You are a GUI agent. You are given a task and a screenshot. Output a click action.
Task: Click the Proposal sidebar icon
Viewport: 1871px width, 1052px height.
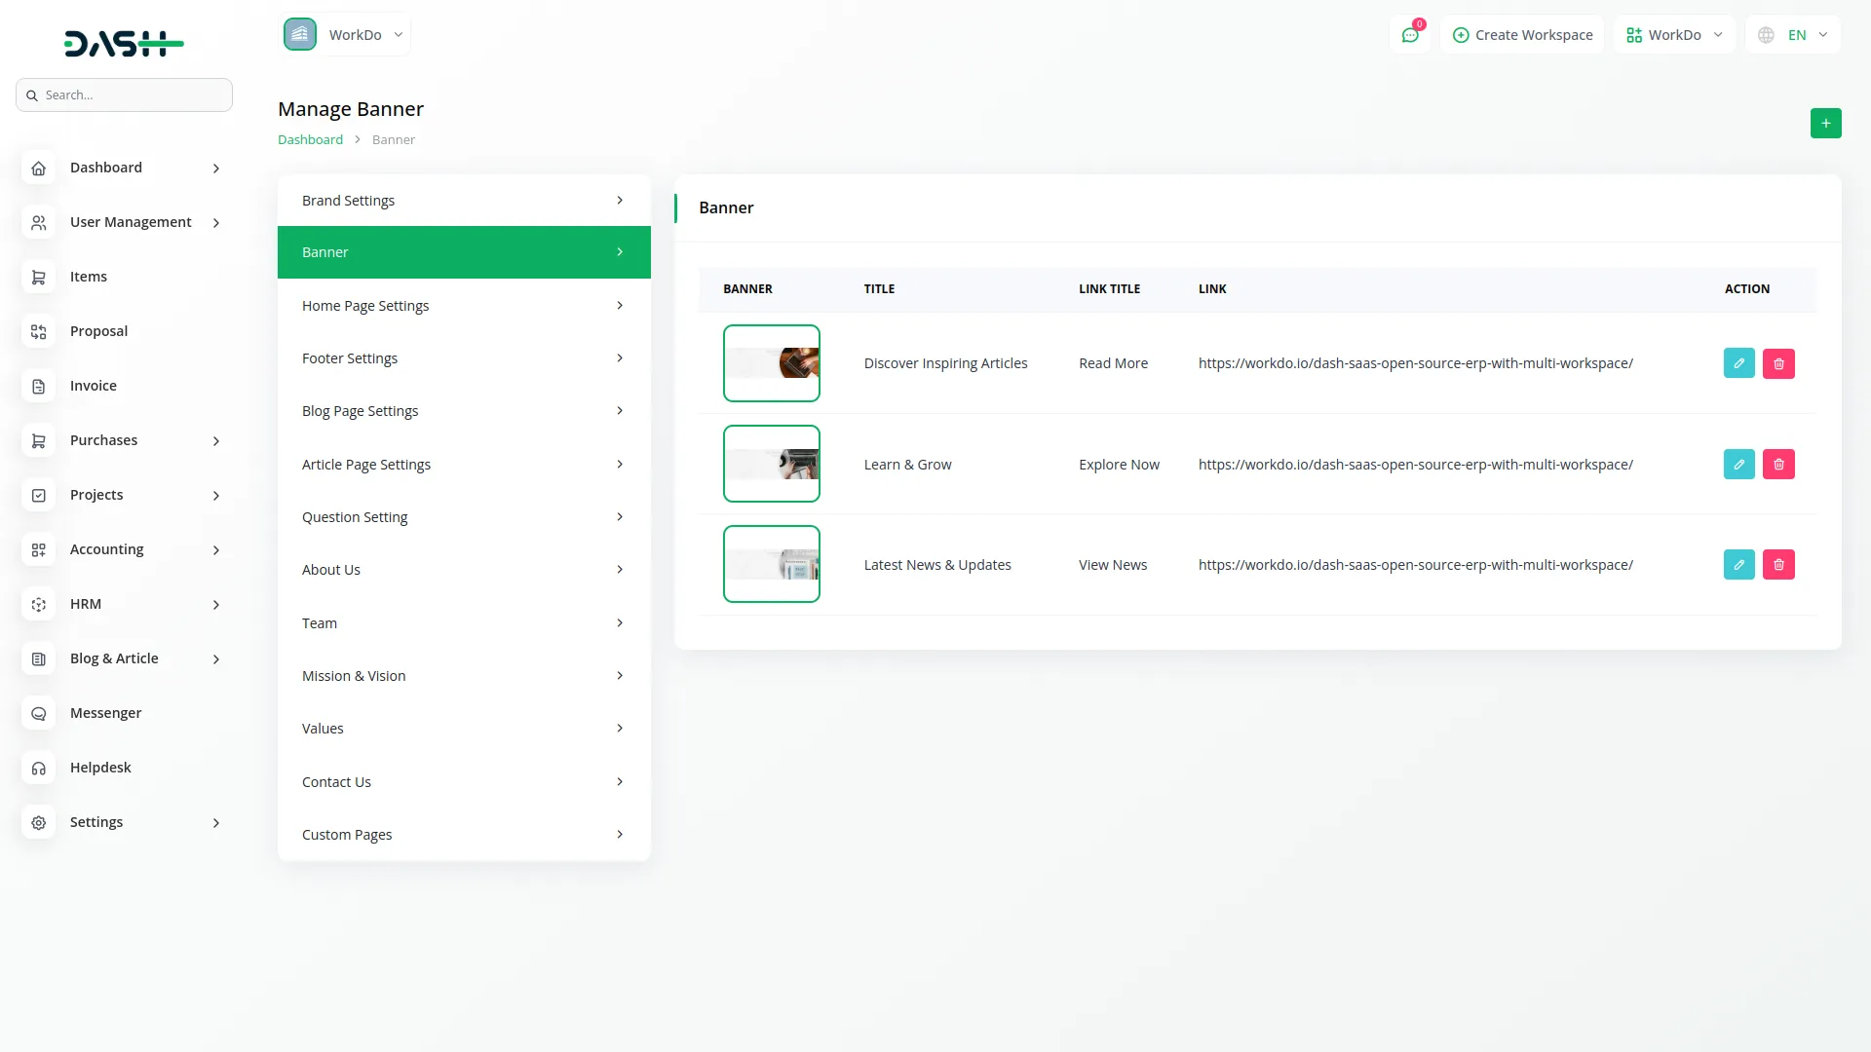[x=38, y=332]
